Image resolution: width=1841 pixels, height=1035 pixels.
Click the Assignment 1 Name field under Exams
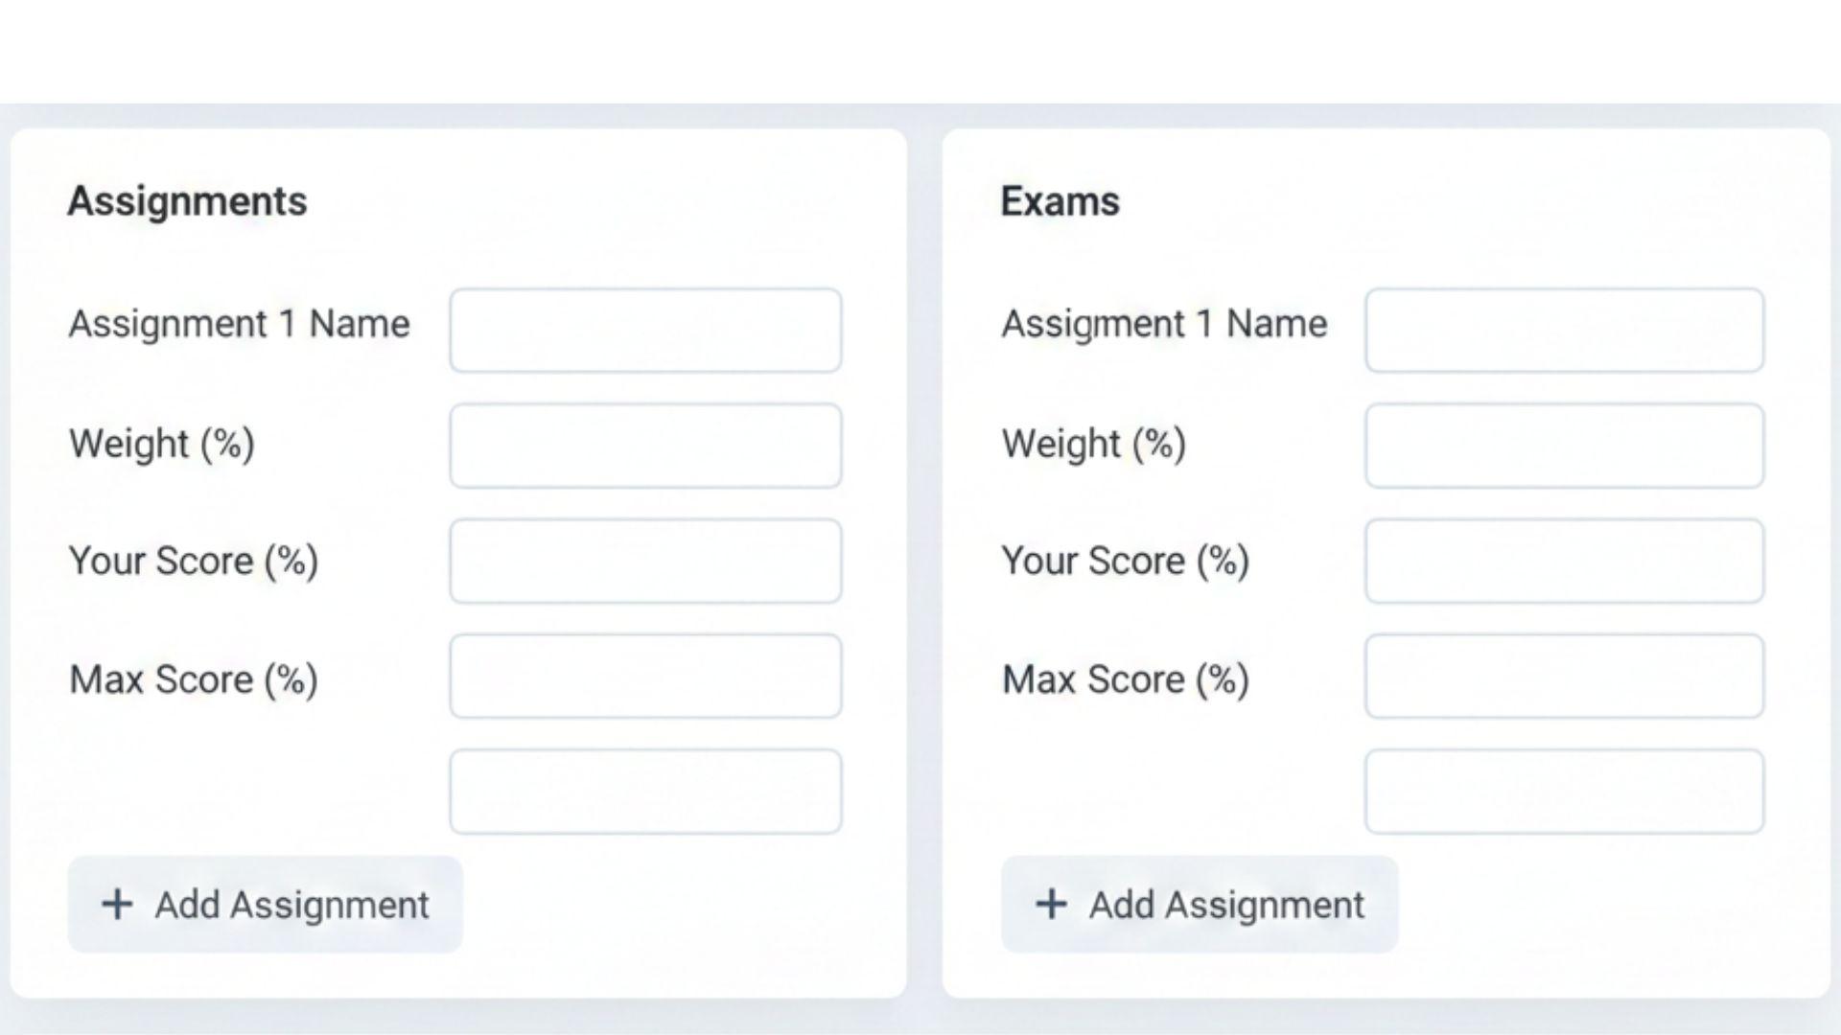click(x=1563, y=330)
